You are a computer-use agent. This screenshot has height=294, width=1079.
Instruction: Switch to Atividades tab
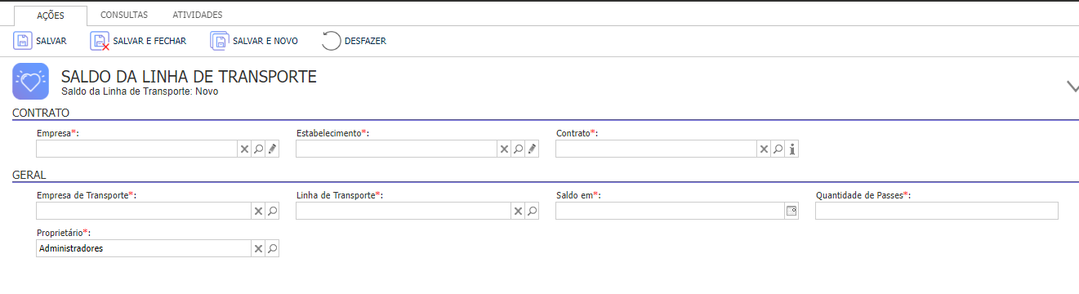click(x=198, y=15)
